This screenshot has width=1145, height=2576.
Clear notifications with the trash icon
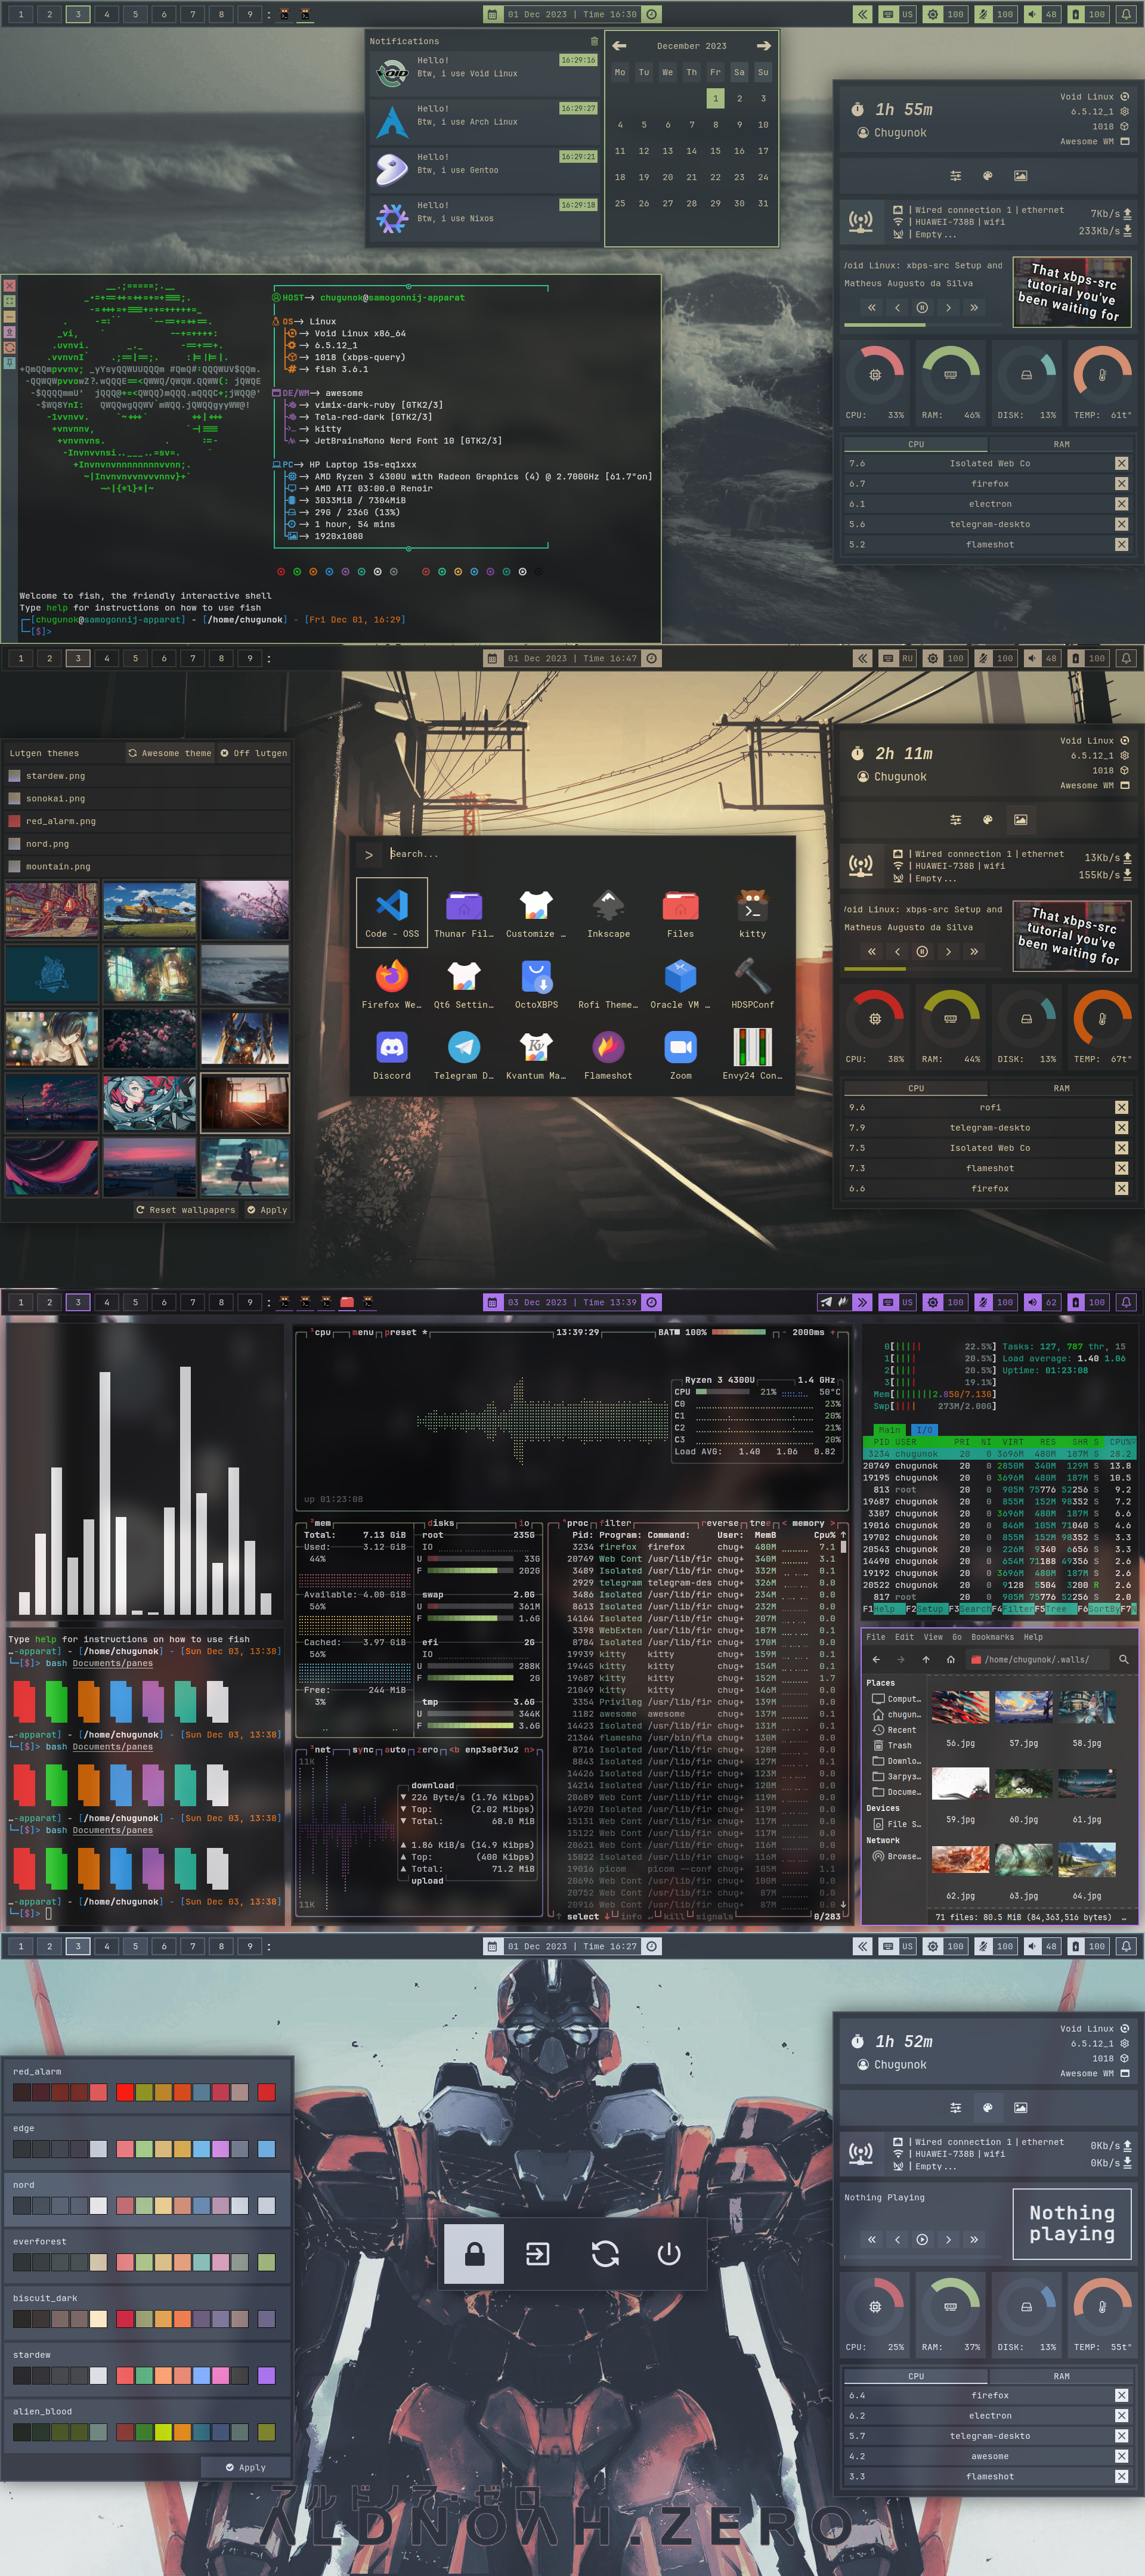point(594,41)
